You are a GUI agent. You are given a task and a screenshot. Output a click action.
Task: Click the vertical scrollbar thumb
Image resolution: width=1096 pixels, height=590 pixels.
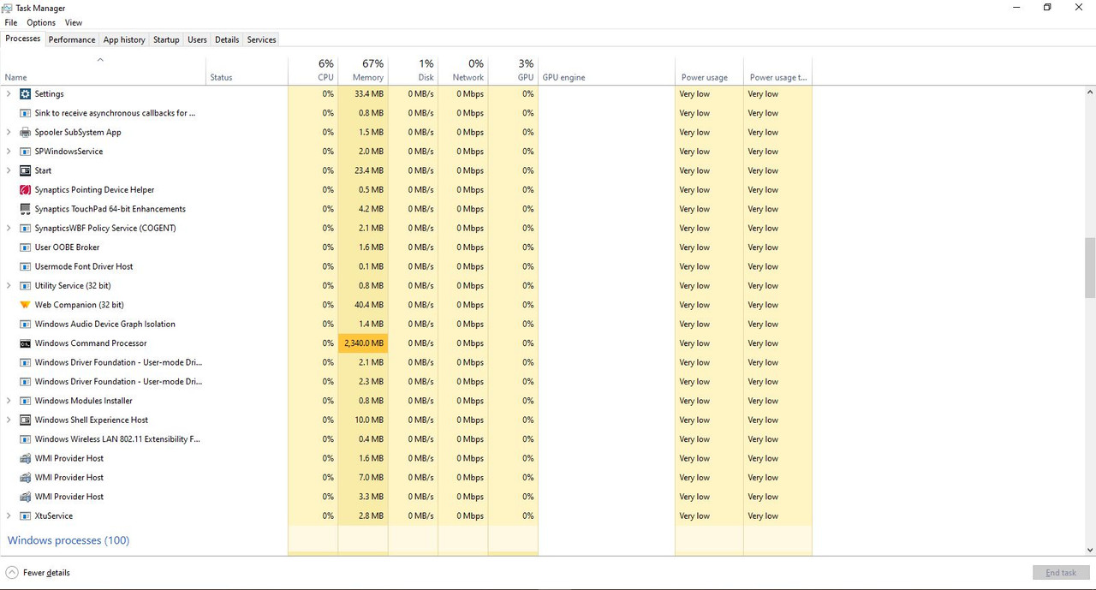coord(1090,267)
